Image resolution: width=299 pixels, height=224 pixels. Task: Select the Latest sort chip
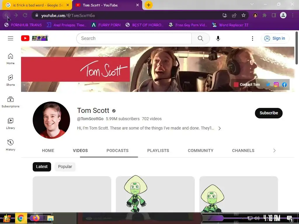coord(42,167)
